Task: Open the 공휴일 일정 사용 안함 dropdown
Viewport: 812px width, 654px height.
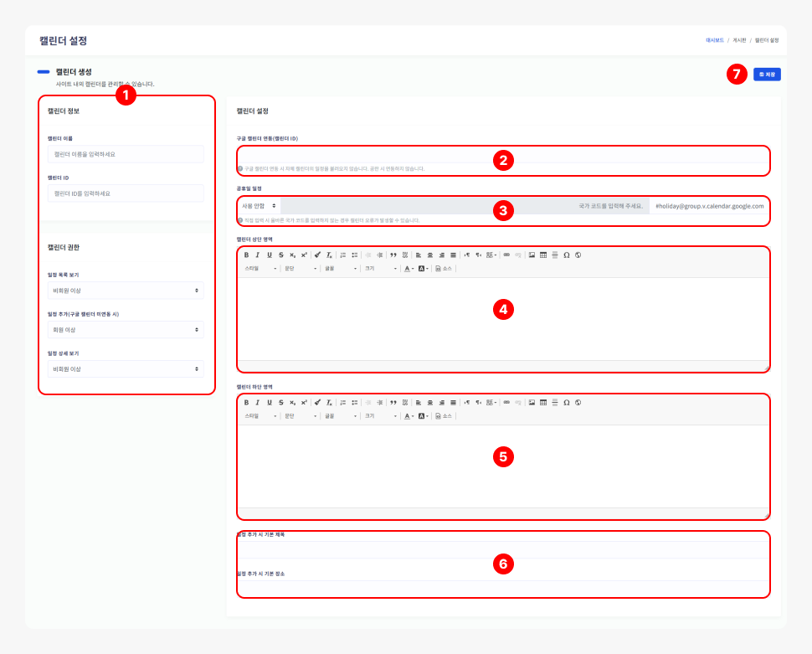Action: [258, 205]
